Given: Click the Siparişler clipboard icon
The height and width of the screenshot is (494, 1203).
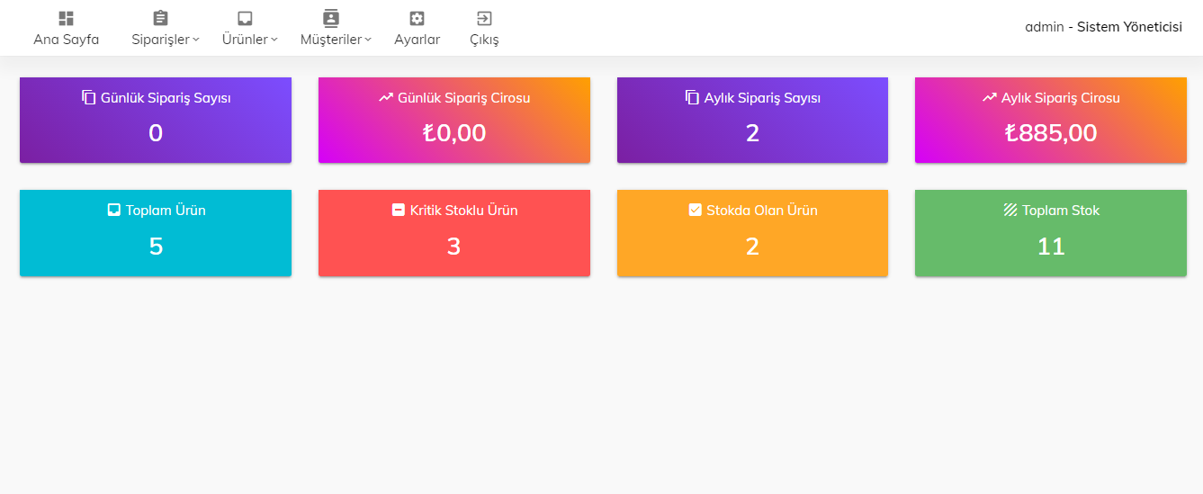Looking at the screenshot, I should [x=161, y=18].
